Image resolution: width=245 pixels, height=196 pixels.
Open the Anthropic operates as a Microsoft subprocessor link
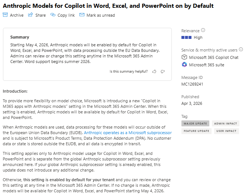click(x=128, y=132)
